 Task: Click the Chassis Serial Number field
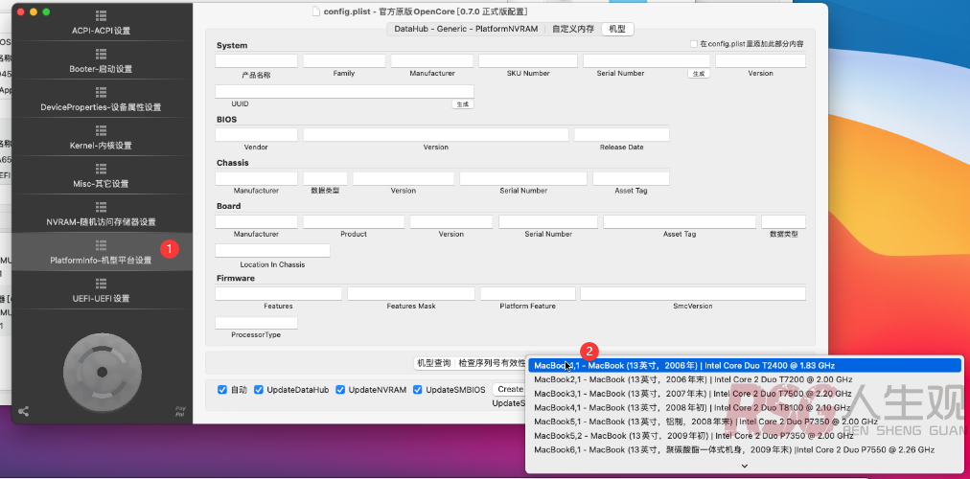pyautogui.click(x=523, y=178)
